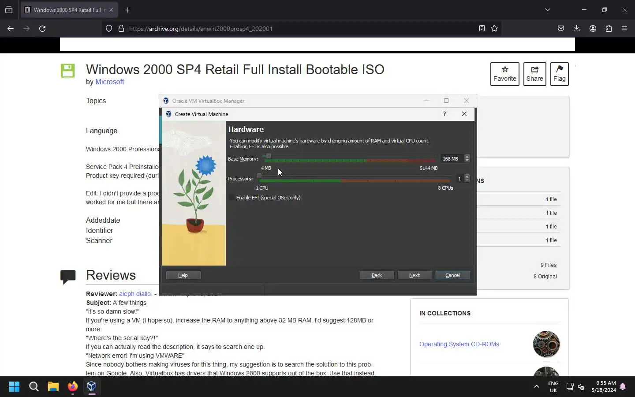Share this archive.org item
The width and height of the screenshot is (635, 397).
tap(534, 74)
